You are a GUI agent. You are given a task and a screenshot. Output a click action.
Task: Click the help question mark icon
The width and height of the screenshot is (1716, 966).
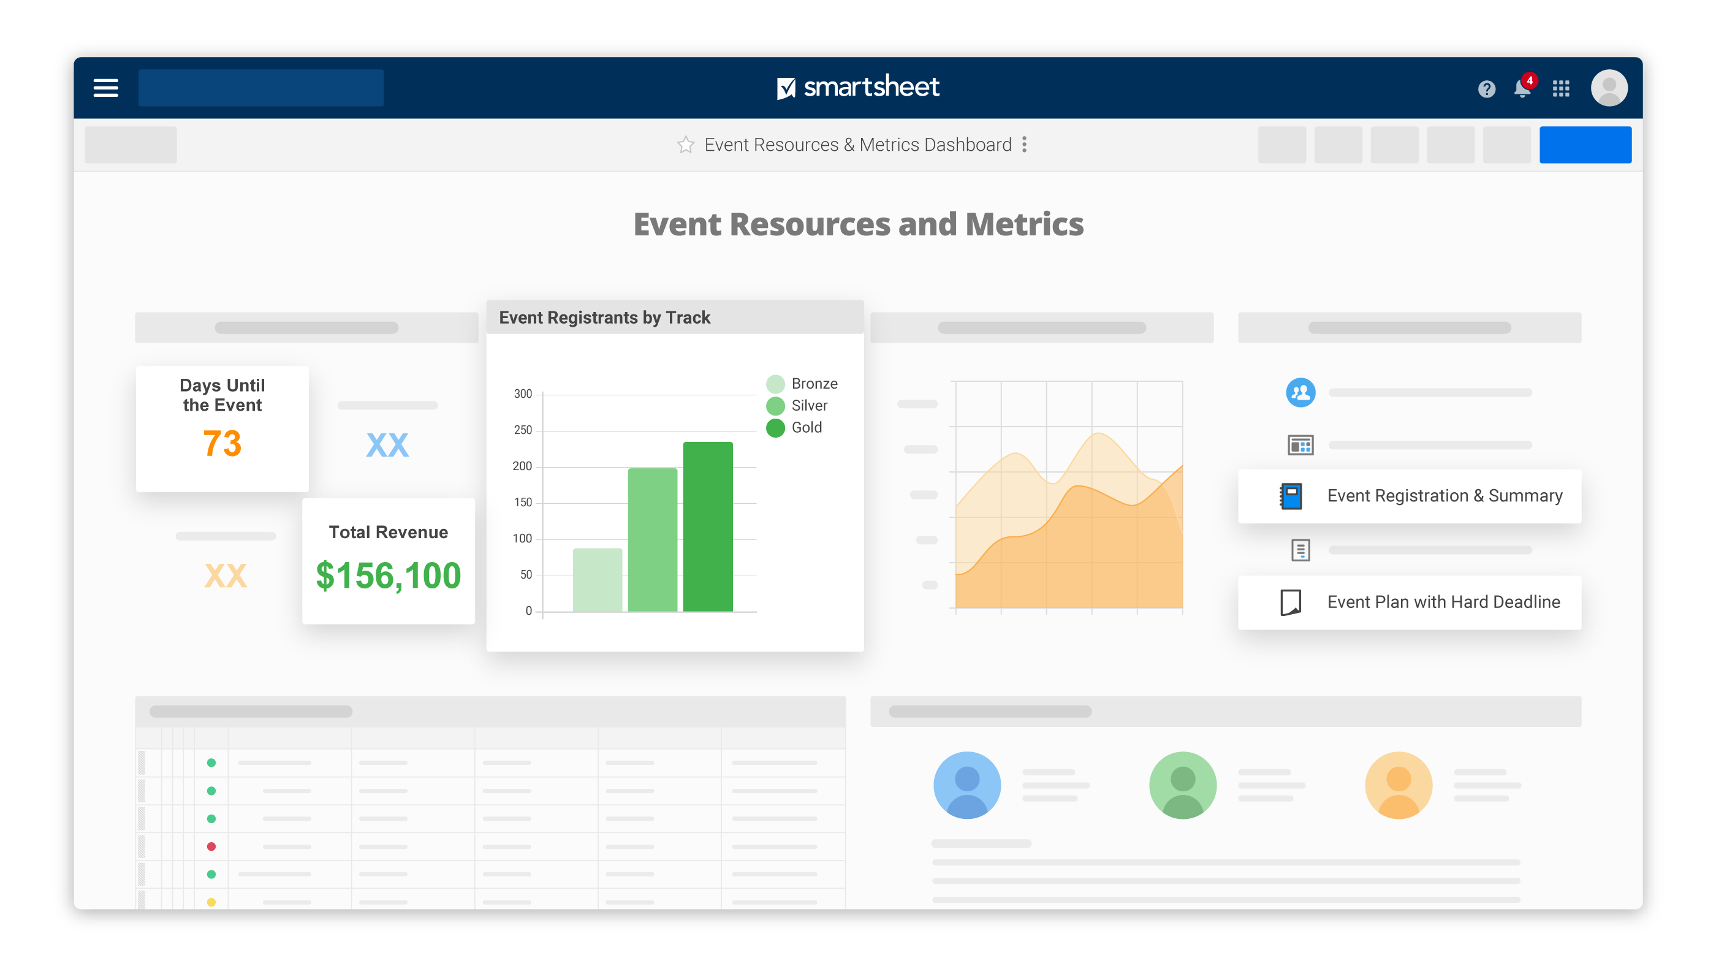click(x=1486, y=89)
